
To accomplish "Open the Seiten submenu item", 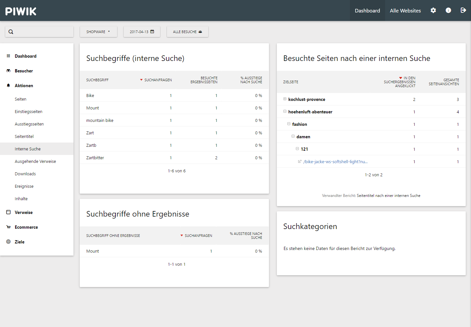I will click(x=21, y=99).
